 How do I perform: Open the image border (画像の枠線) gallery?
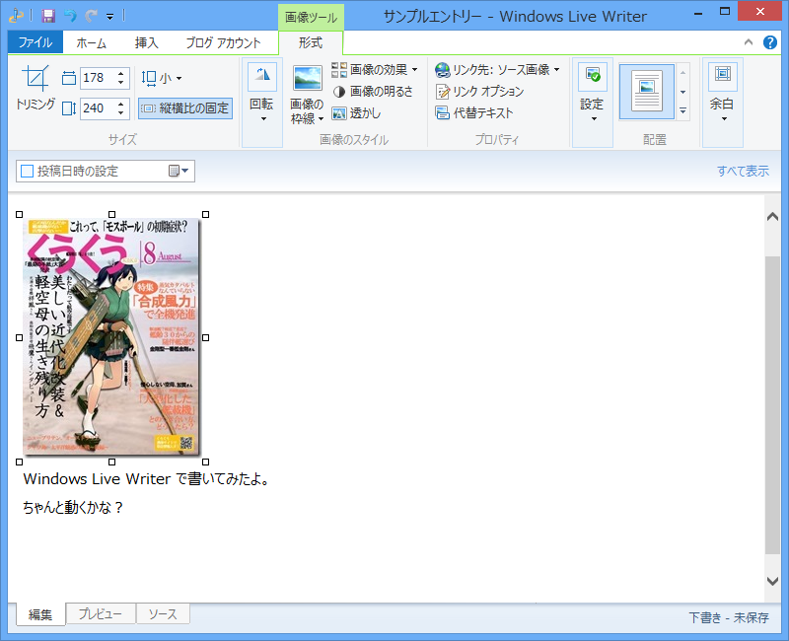(307, 95)
